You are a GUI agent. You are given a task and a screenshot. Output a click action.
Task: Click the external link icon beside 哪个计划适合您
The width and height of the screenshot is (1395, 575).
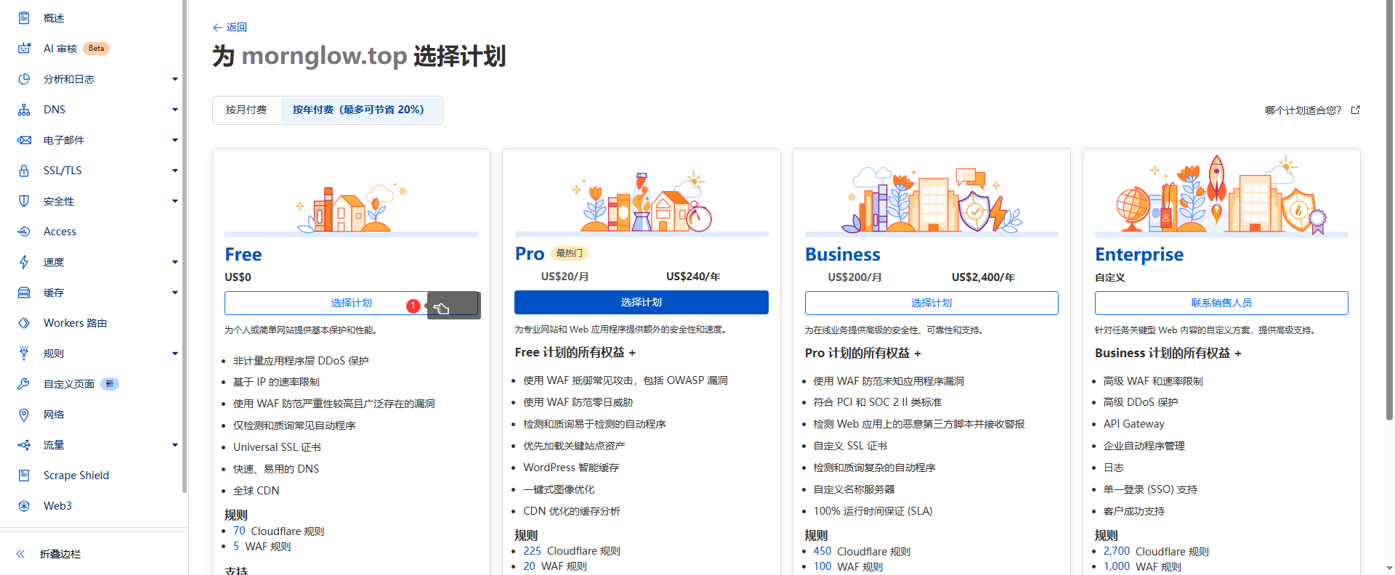[1355, 110]
